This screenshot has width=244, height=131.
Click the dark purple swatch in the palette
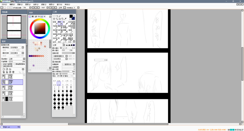click(30, 56)
